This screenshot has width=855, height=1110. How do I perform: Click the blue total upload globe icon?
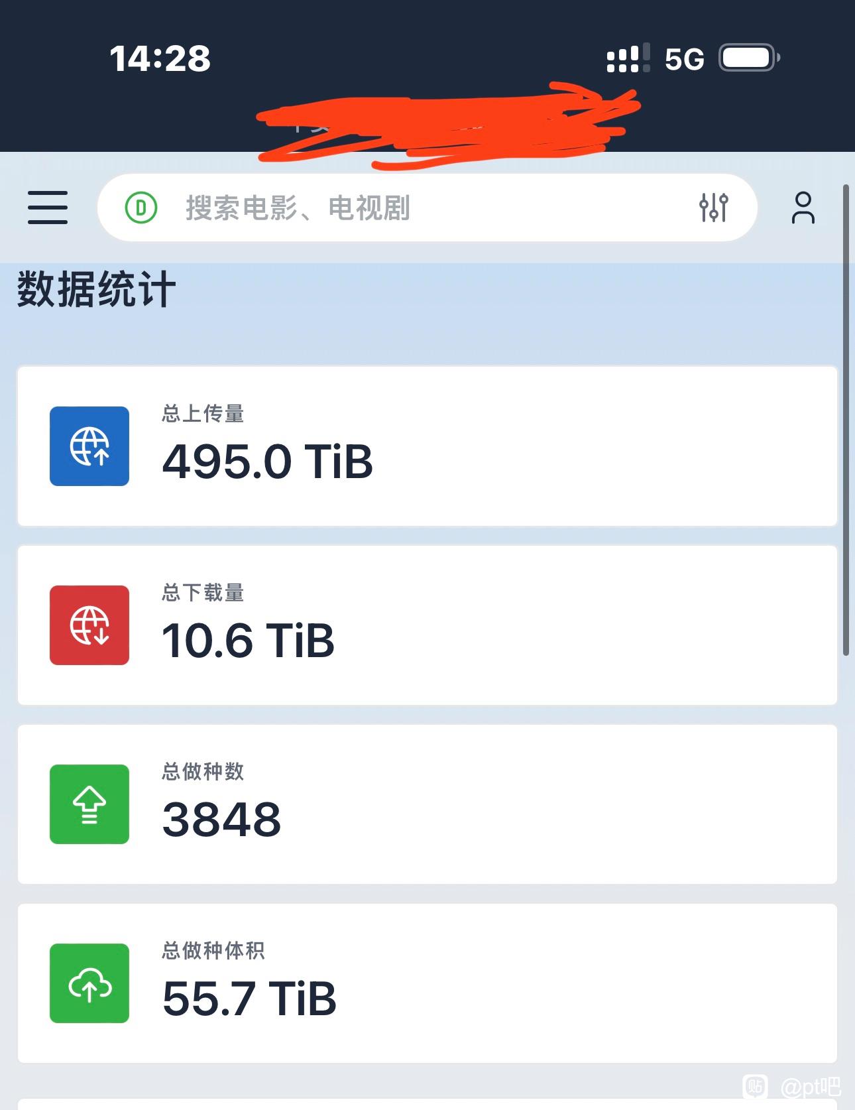pos(89,446)
